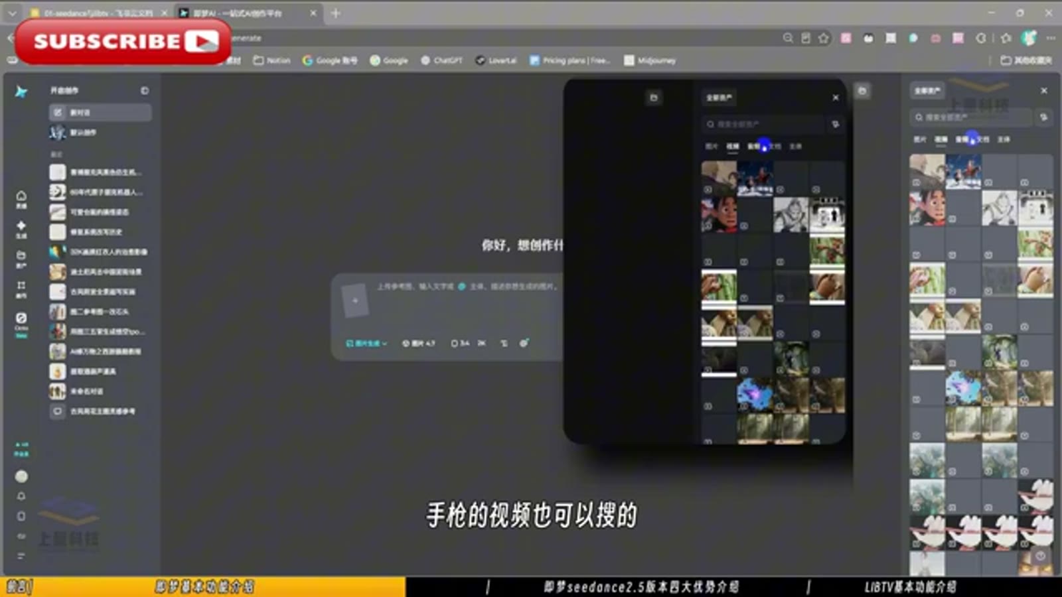Screen dimensions: 1062x597
Task: Select the 图片 tab in the dark popup
Action: pyautogui.click(x=712, y=146)
